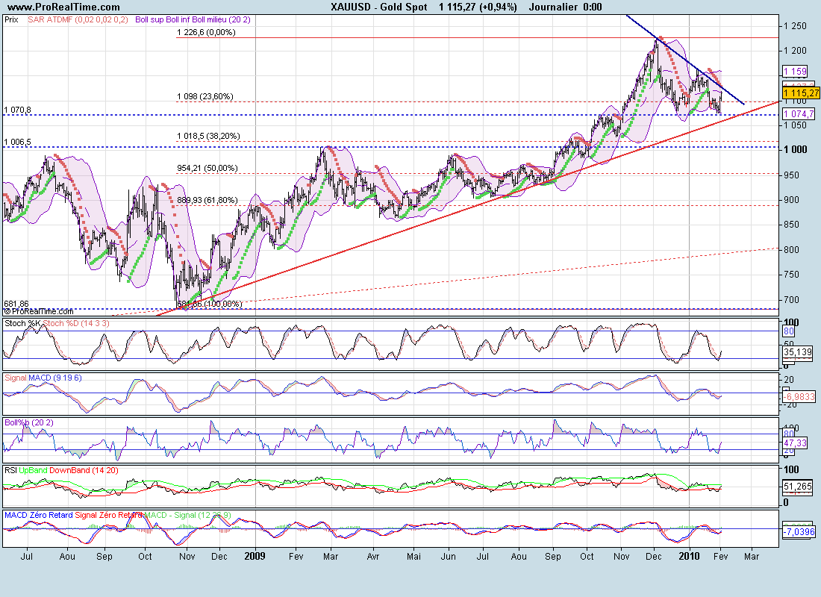Click the Prix panel label
Viewport: 821px width, 597px height.
coord(11,20)
